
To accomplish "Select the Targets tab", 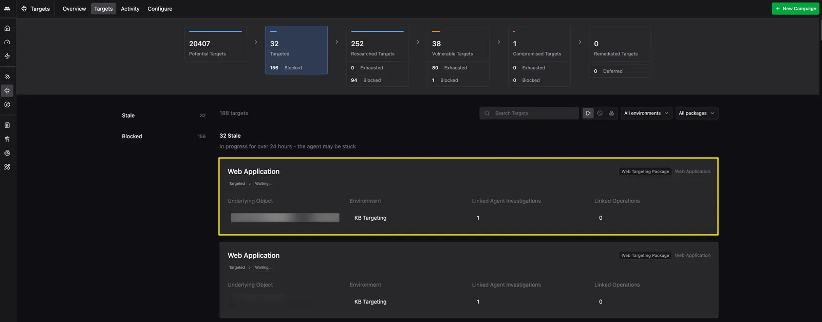I will tap(103, 9).
